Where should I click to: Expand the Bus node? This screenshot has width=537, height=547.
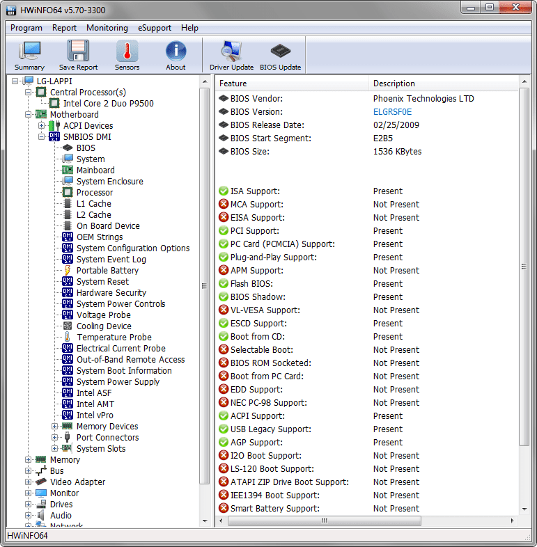29,471
